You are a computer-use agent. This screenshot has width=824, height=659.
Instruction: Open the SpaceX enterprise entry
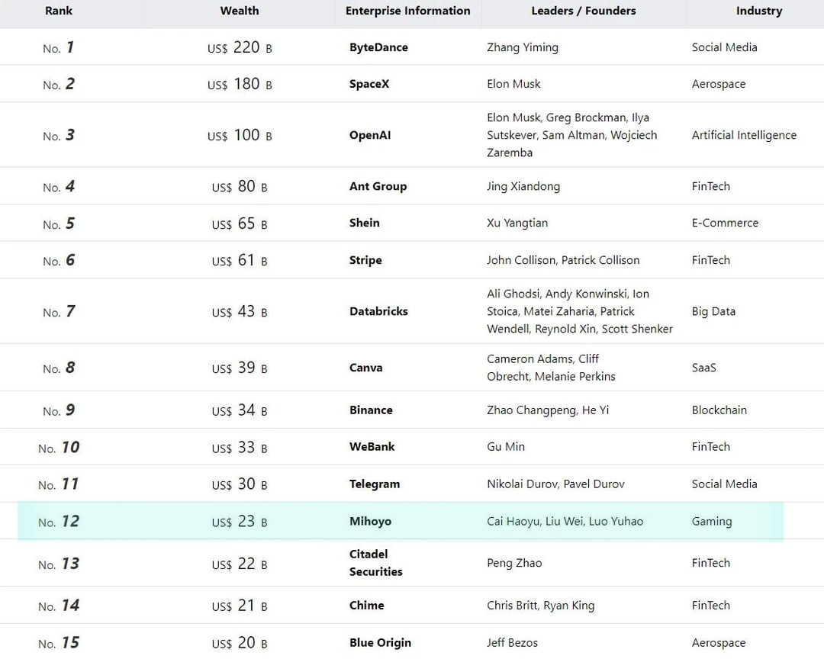(x=369, y=84)
